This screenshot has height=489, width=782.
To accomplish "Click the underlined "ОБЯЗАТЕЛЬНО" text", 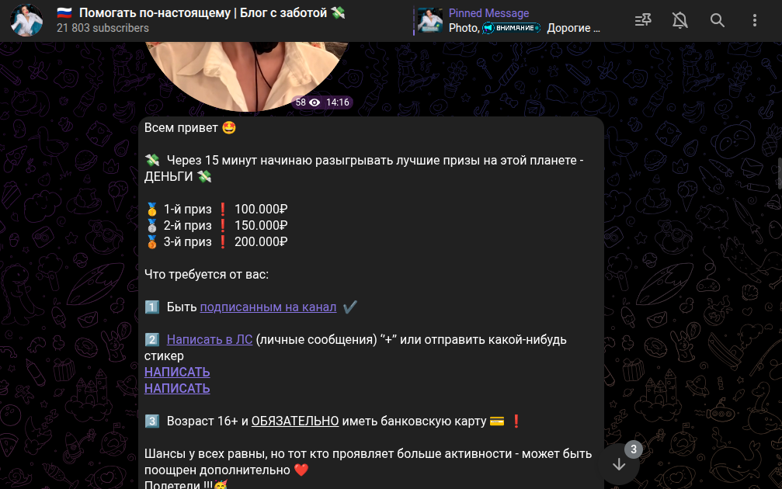I will click(x=295, y=421).
